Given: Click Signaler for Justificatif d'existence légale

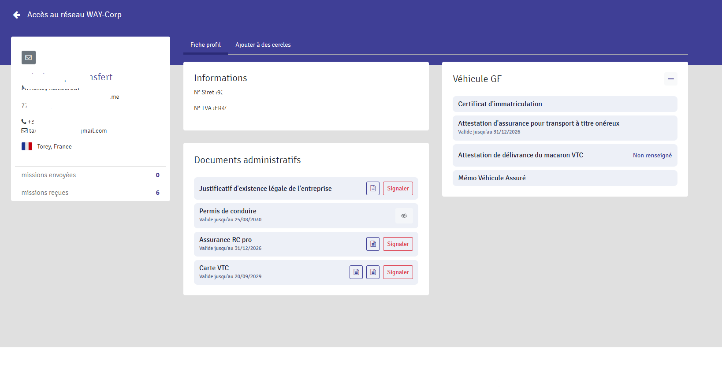Looking at the screenshot, I should 398,189.
